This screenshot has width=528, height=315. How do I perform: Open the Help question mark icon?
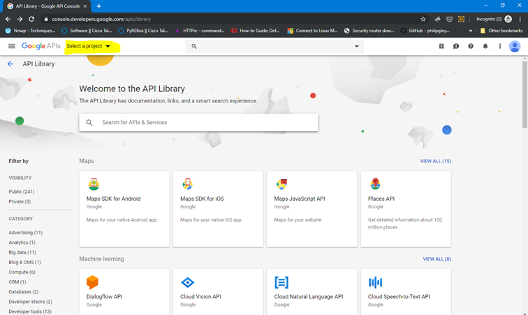[x=471, y=46]
